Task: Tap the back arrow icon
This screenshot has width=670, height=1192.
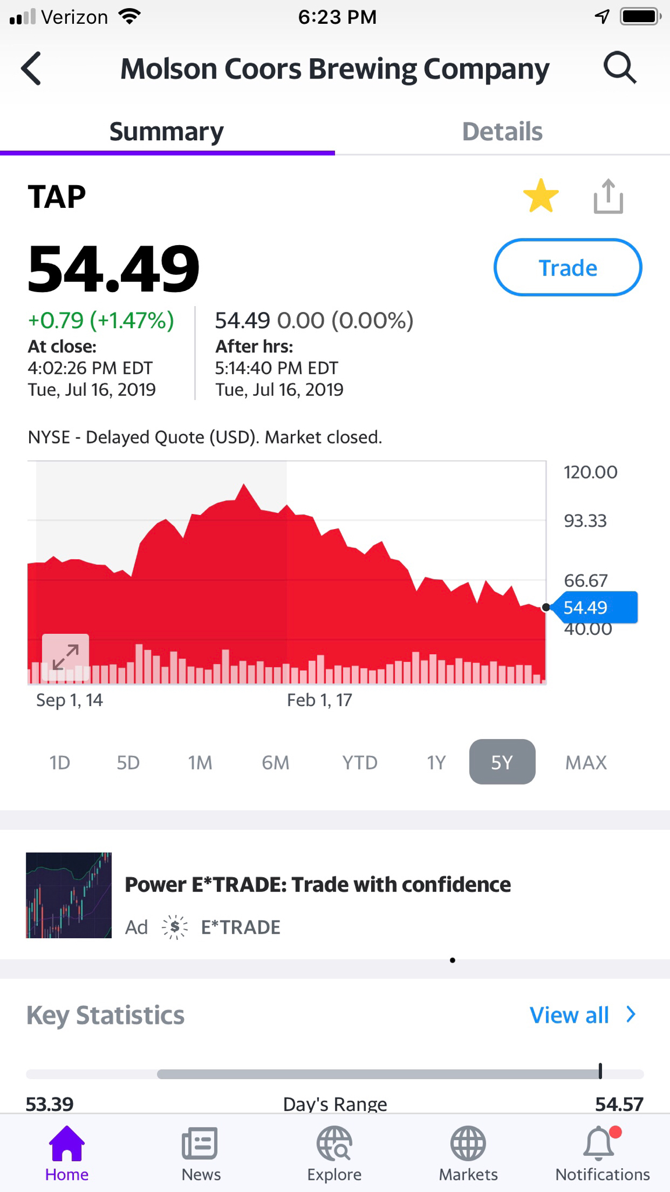Action: (x=31, y=69)
